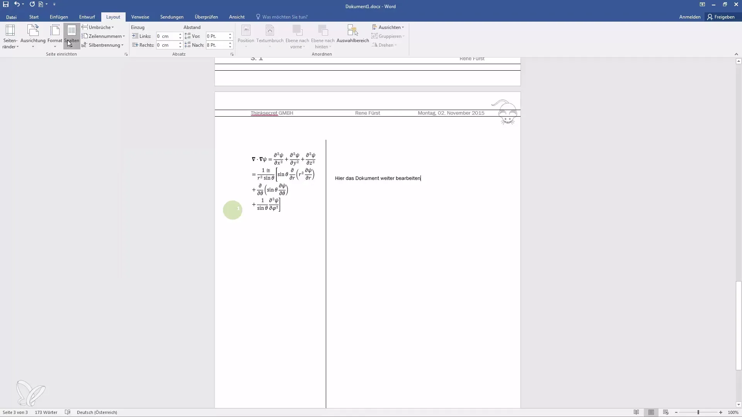Click the Rechts indent input field
Screen dimensions: 742x417
pyautogui.click(x=167, y=45)
